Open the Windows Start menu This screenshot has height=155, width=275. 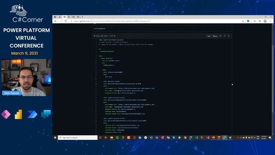(x=55, y=138)
